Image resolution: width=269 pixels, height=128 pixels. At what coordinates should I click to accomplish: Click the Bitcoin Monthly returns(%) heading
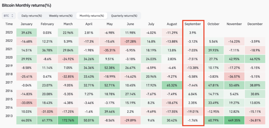coord(27,5)
